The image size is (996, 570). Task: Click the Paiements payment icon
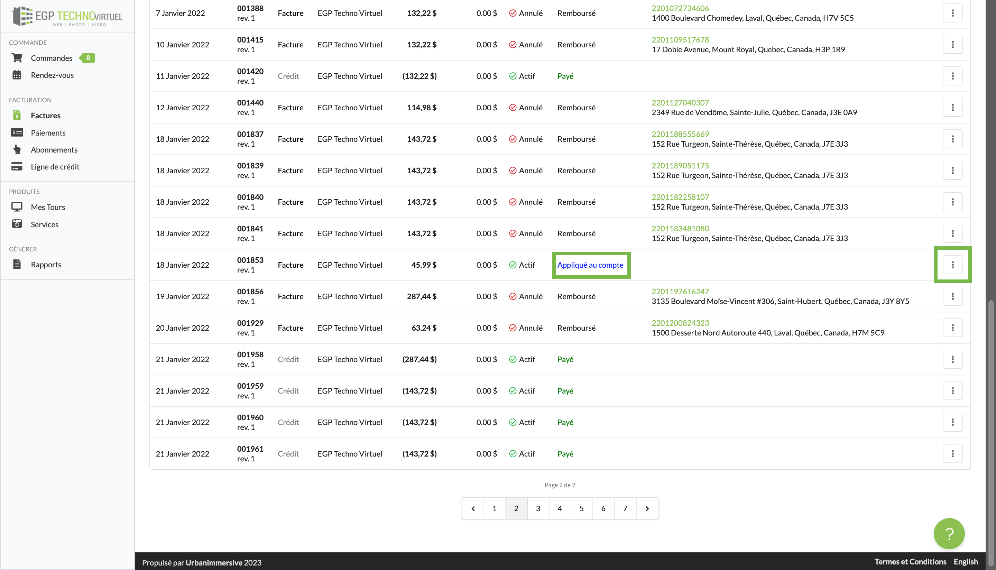(17, 133)
